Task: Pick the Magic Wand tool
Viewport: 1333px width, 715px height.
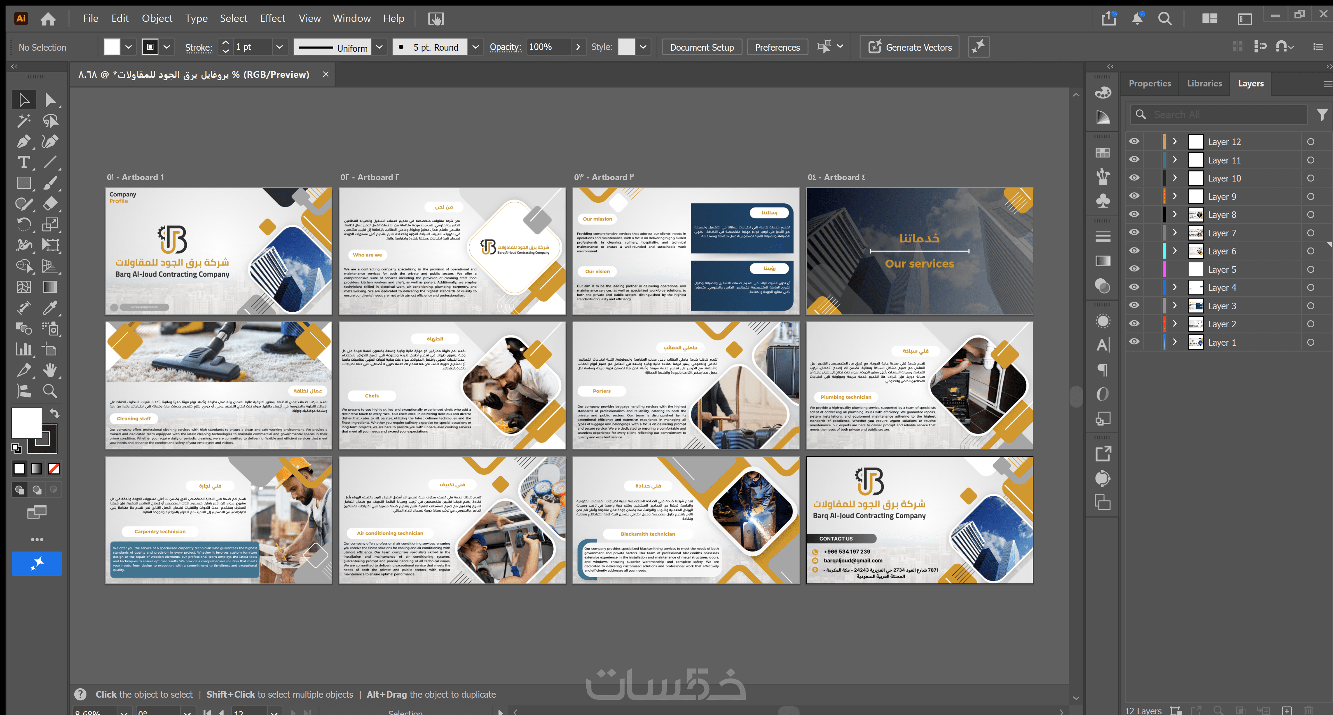Action: 24,120
